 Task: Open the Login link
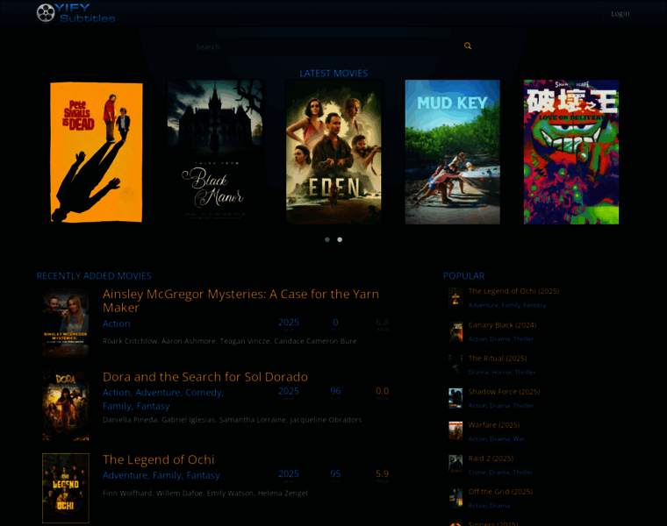pos(620,14)
